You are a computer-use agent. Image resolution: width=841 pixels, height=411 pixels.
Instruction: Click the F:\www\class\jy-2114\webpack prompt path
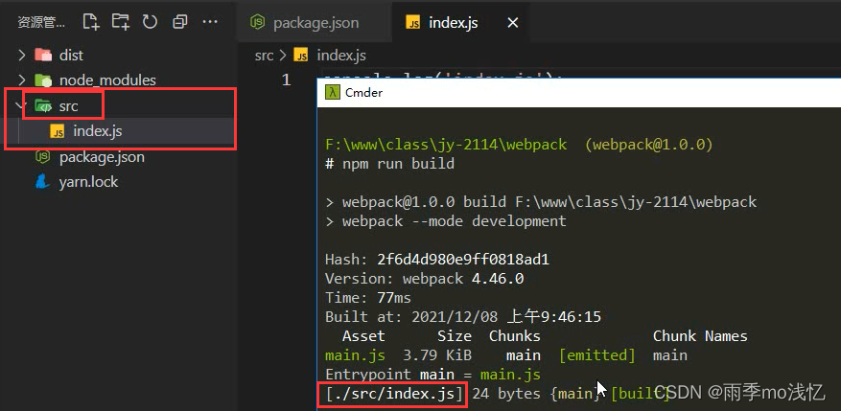446,145
